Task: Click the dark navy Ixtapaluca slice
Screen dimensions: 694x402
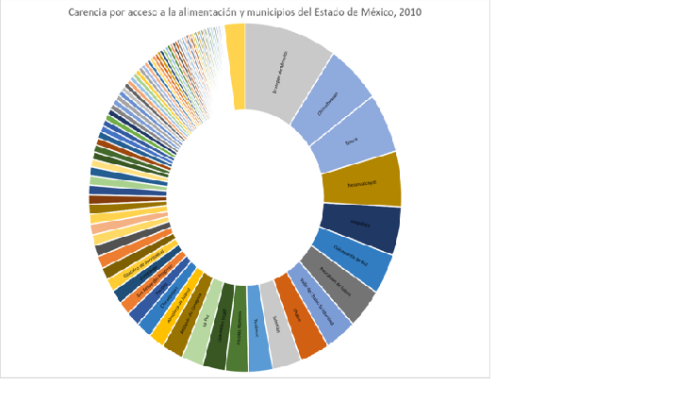Action: tap(359, 225)
